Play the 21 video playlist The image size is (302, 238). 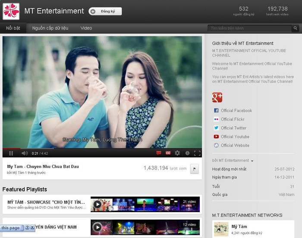[98, 204]
